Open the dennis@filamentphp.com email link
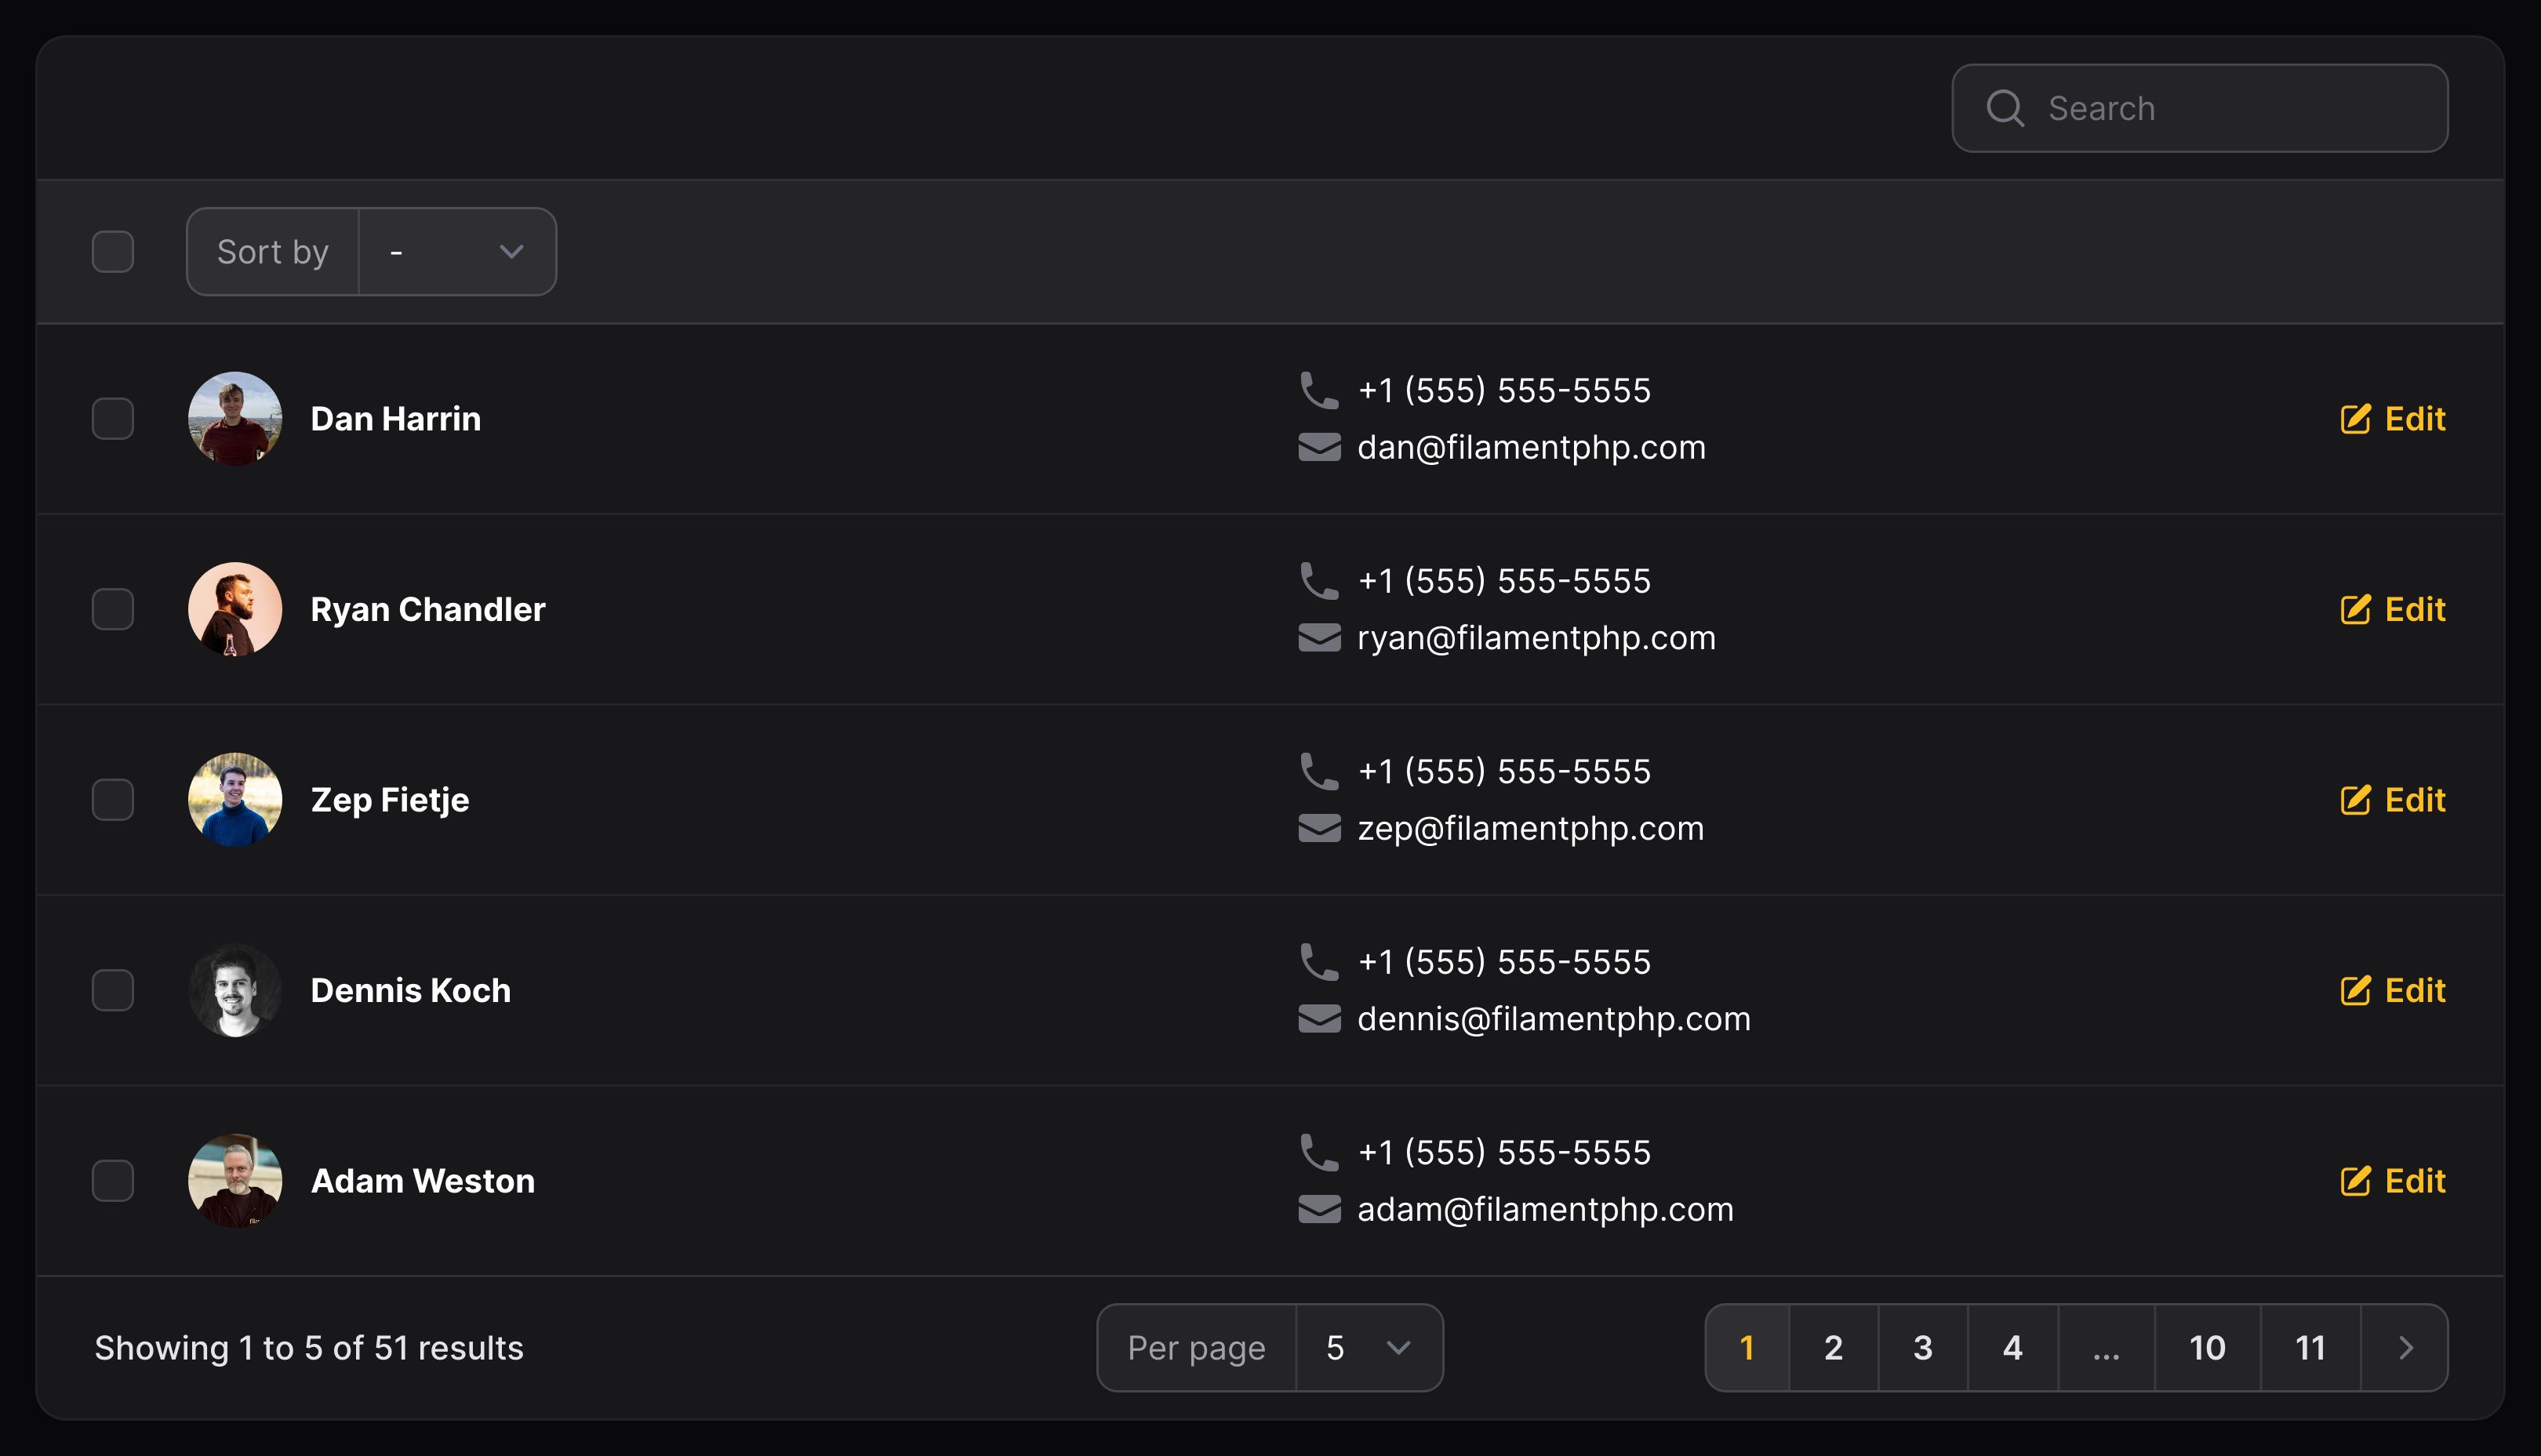Viewport: 2541px width, 1456px height. 1554,1019
